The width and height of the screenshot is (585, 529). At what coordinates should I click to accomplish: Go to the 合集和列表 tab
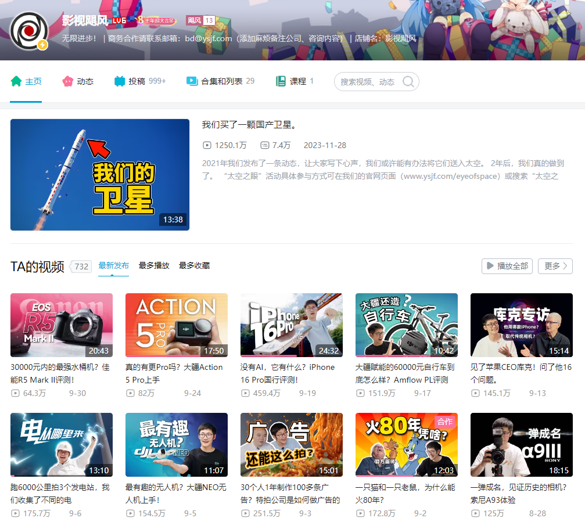(x=221, y=81)
